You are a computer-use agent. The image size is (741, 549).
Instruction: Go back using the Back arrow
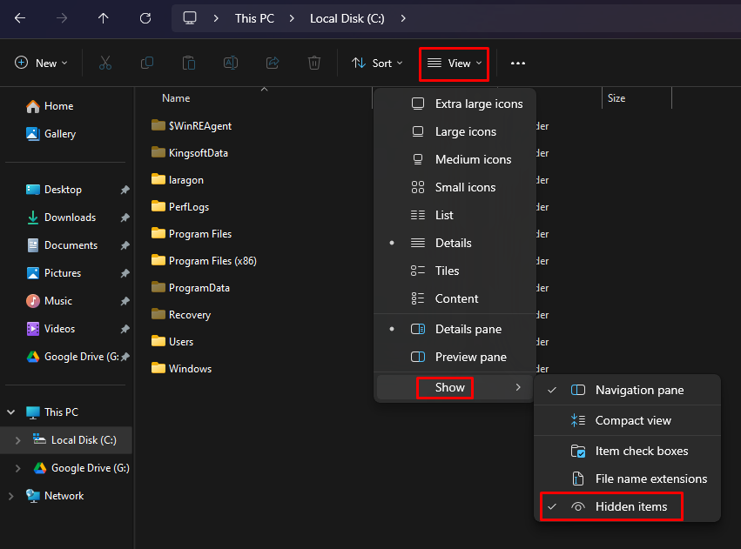point(20,18)
